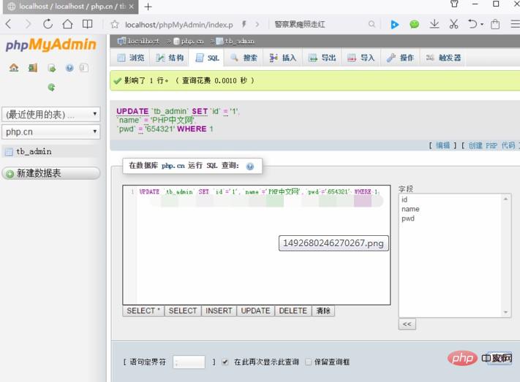The width and height of the screenshot is (520, 382).
Task: Click 编辑 link for the query
Action: [x=442, y=145]
